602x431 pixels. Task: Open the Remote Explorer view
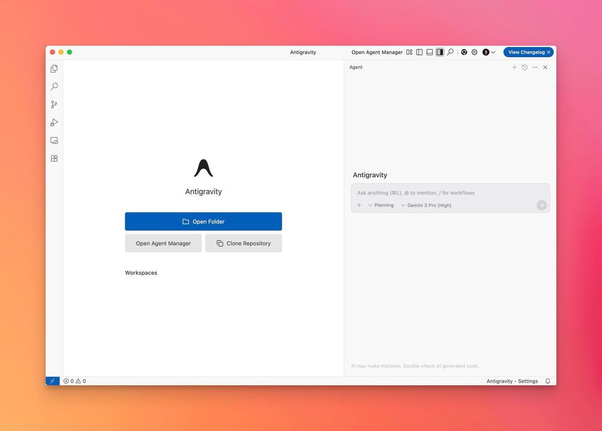54,140
